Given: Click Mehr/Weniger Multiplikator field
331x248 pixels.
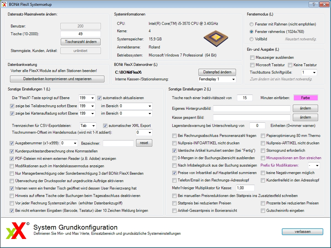Looking at the screenshot, I should point(245,188).
